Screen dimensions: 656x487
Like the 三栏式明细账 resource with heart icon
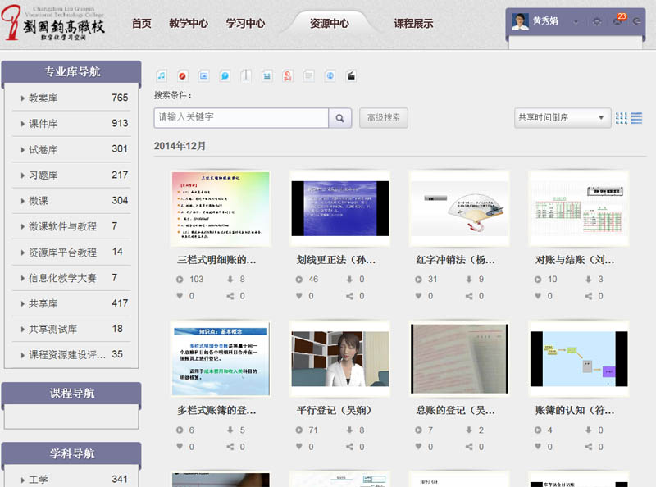point(180,296)
